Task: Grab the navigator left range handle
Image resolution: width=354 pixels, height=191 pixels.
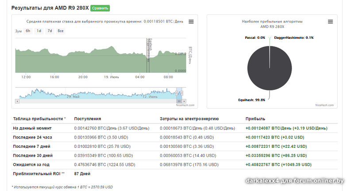Action: 177,93
